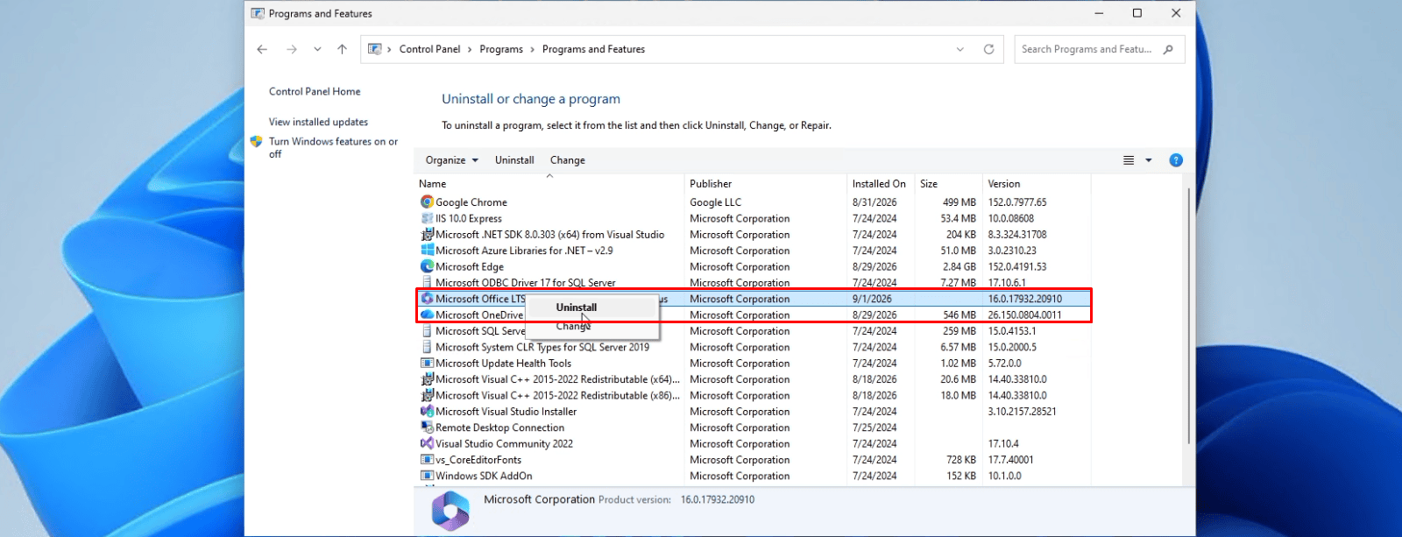
Task: Open Turn Windows features on or off
Action: click(333, 147)
